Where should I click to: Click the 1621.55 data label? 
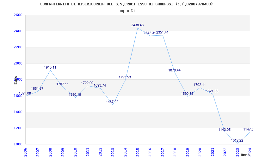point(212,91)
